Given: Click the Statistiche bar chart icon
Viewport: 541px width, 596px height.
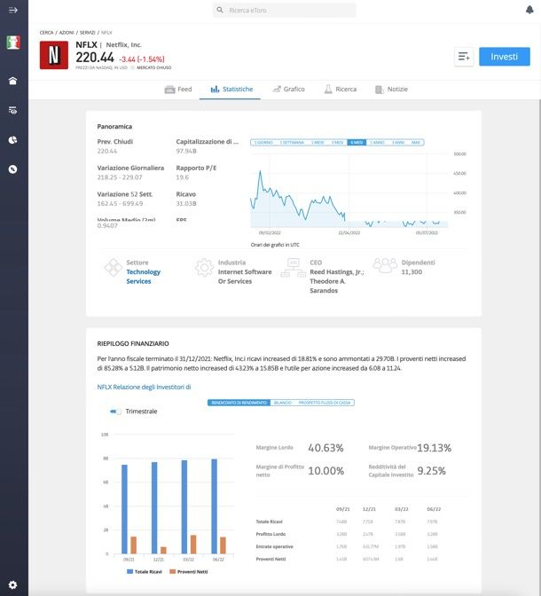Looking at the screenshot, I should coord(215,90).
